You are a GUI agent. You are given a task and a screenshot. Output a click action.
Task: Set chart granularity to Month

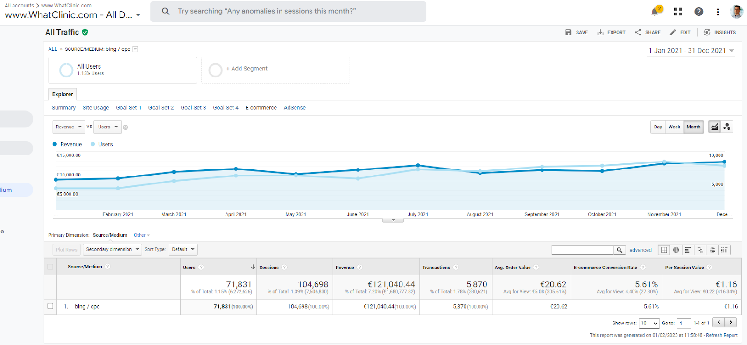(x=693, y=127)
